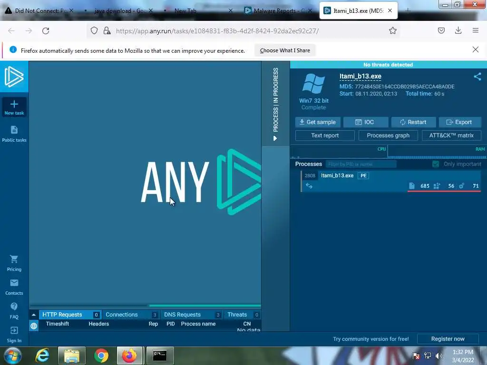This screenshot has height=365, width=487.
Task: Click the volume speaker tray icon
Action: click(438, 355)
